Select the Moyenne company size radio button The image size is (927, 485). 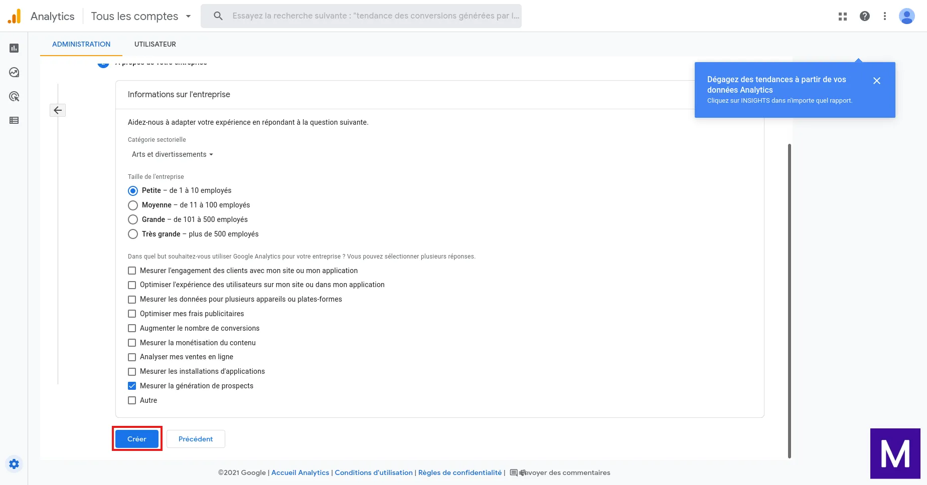(133, 205)
